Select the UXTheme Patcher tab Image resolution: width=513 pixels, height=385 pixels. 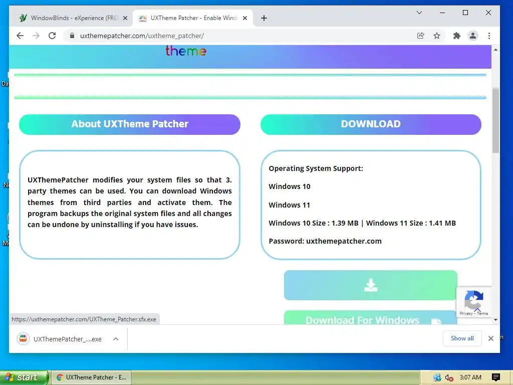193,18
